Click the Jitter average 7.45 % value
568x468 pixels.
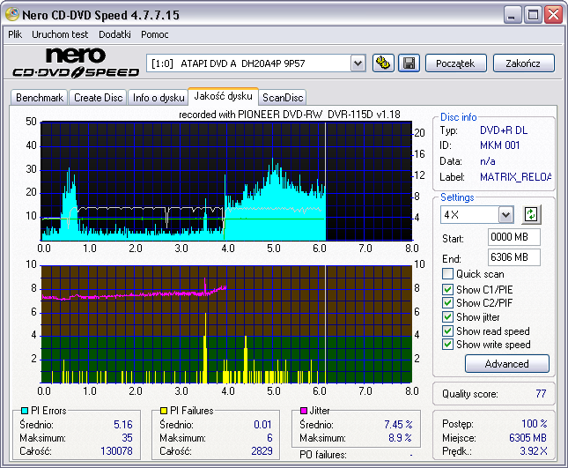tap(398, 425)
